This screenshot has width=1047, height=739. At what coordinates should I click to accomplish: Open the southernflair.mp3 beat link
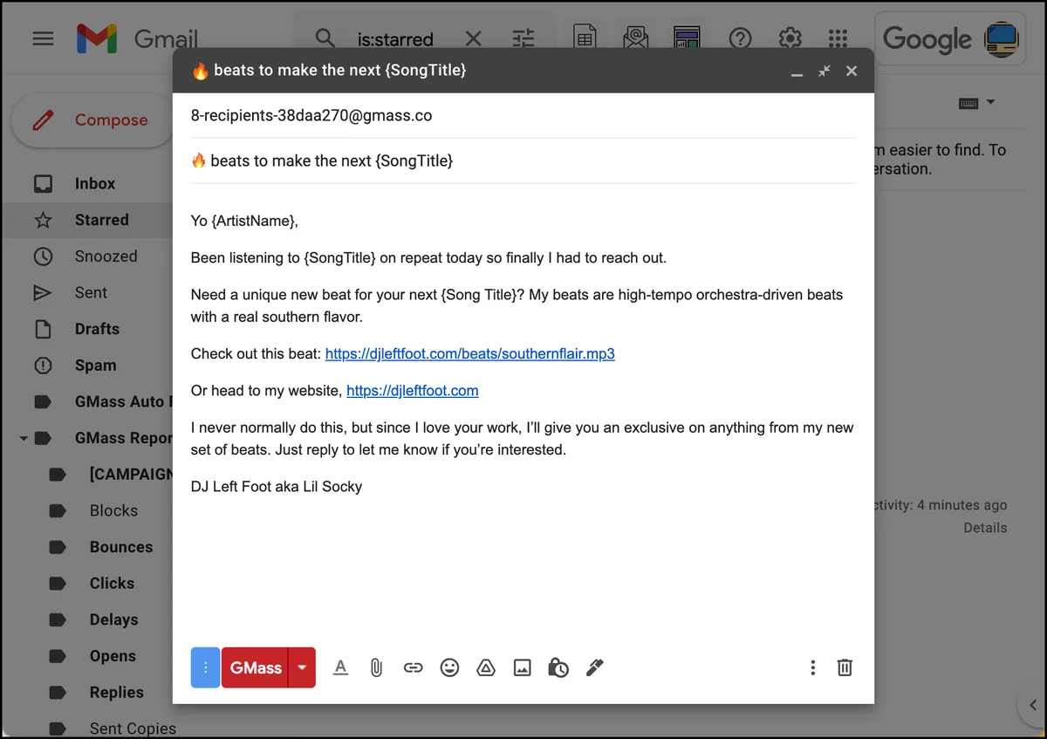click(x=469, y=353)
